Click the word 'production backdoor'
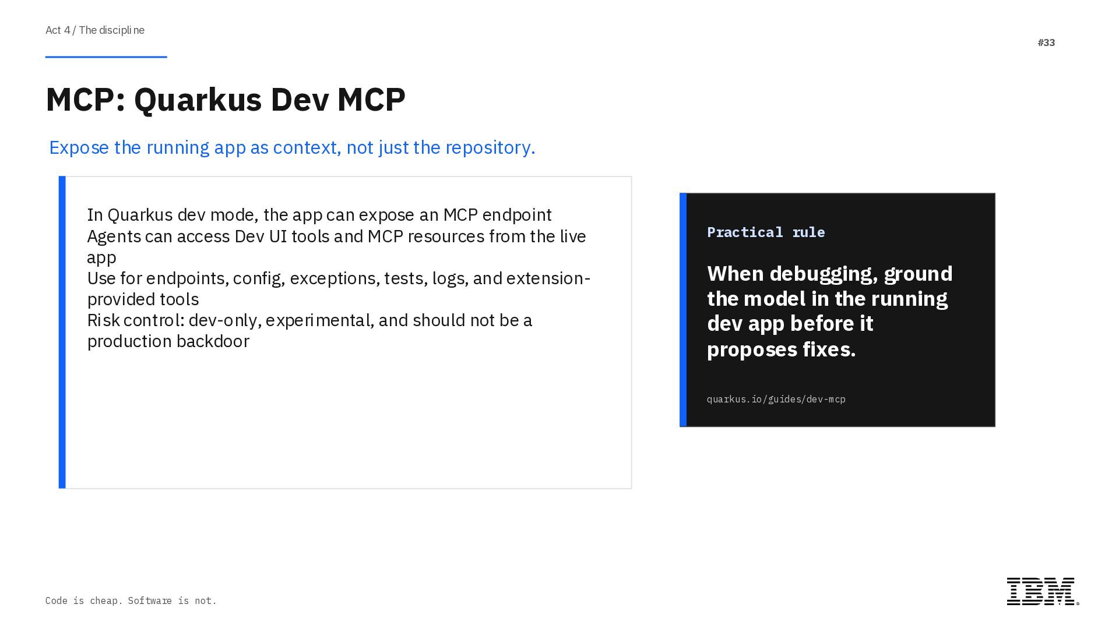Screen dimensions: 1119x629 click(168, 341)
